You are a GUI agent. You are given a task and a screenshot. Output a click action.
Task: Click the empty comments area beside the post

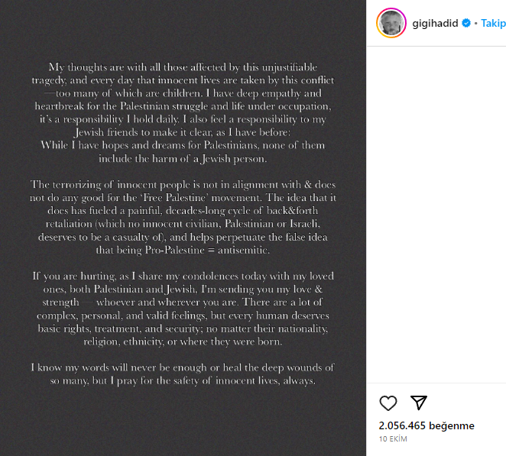[436, 214]
